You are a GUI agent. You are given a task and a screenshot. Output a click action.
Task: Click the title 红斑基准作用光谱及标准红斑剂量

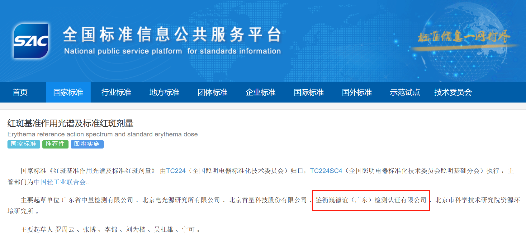pyautogui.click(x=70, y=123)
